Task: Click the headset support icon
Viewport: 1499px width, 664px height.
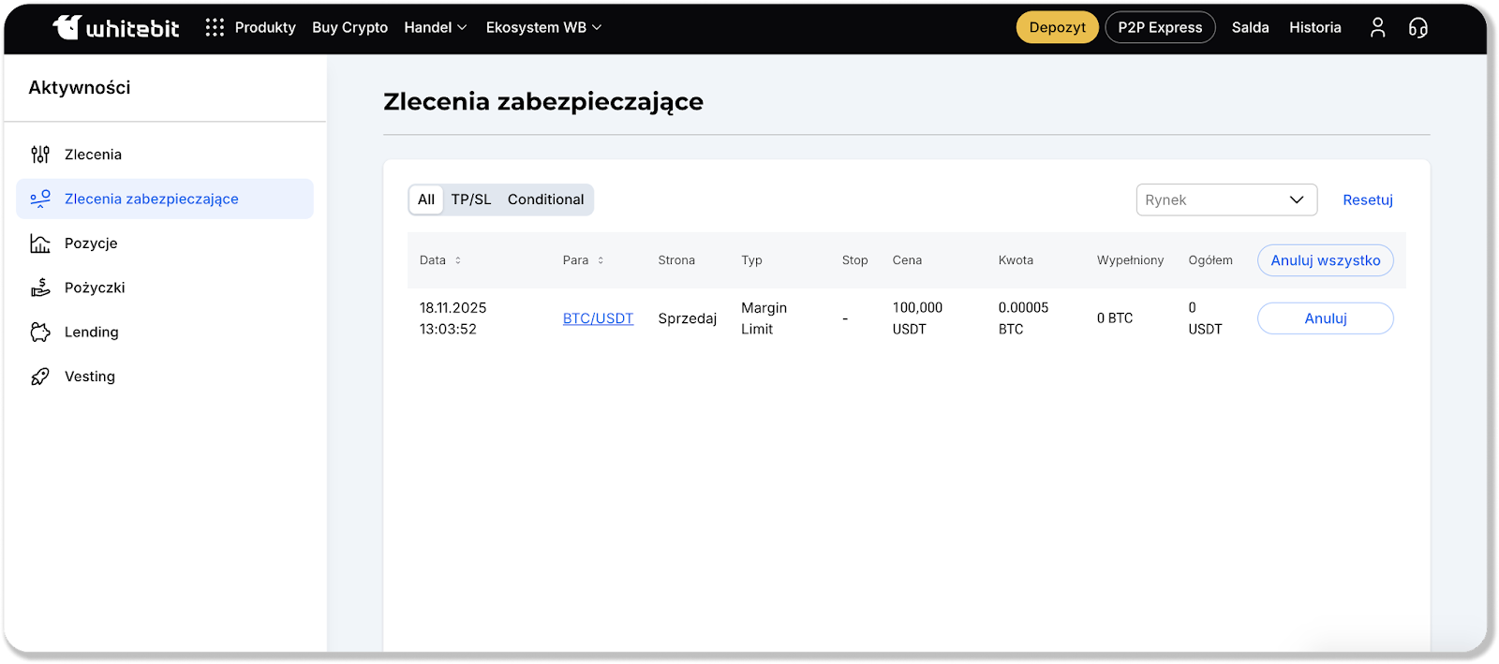Action: pos(1418,28)
